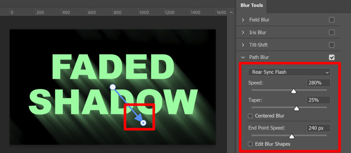Viewport: 351px width, 153px height.
Task: Click the Iris Blur label
Action: tap(258, 32)
